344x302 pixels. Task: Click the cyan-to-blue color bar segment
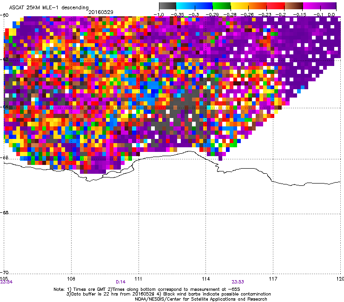[194, 6]
